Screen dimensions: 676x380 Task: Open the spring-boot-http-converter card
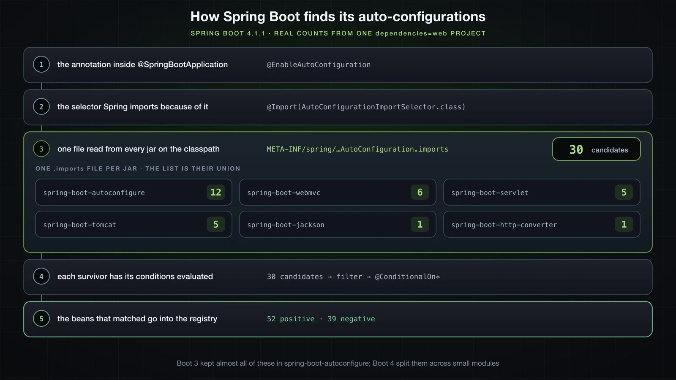pyautogui.click(x=542, y=225)
